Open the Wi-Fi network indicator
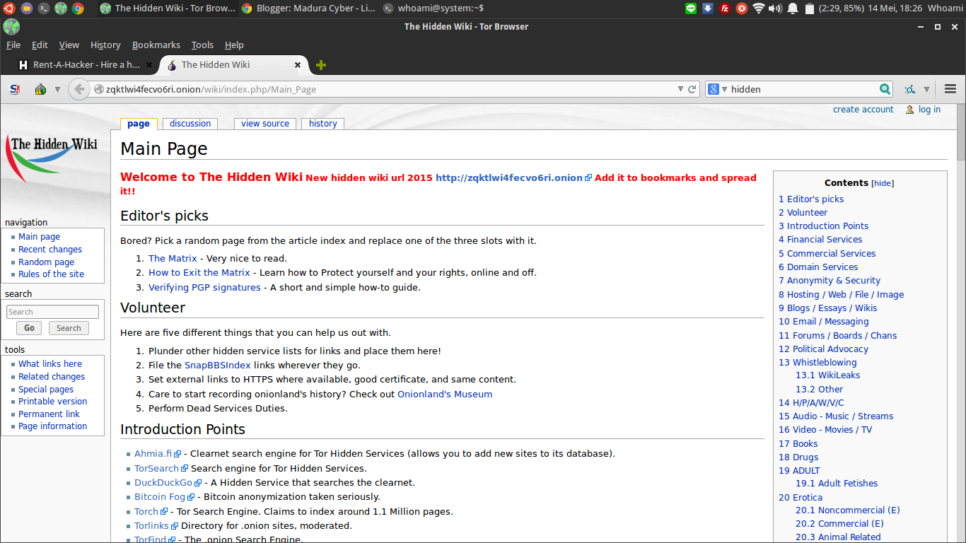This screenshot has width=966, height=543. [759, 8]
